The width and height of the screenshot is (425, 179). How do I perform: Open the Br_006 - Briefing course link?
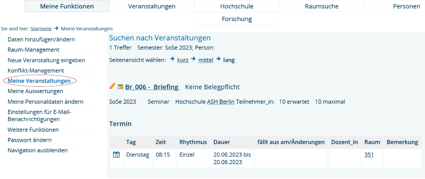click(x=152, y=87)
